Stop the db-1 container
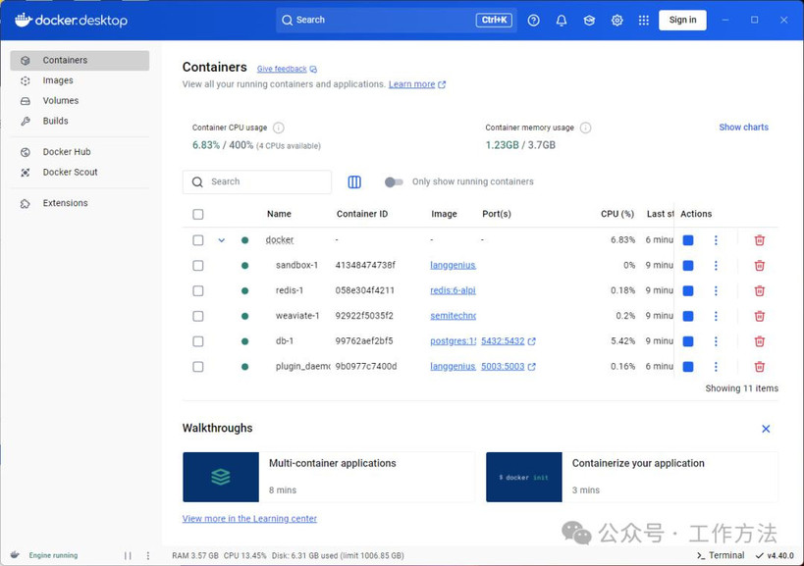The image size is (804, 566). pos(688,341)
